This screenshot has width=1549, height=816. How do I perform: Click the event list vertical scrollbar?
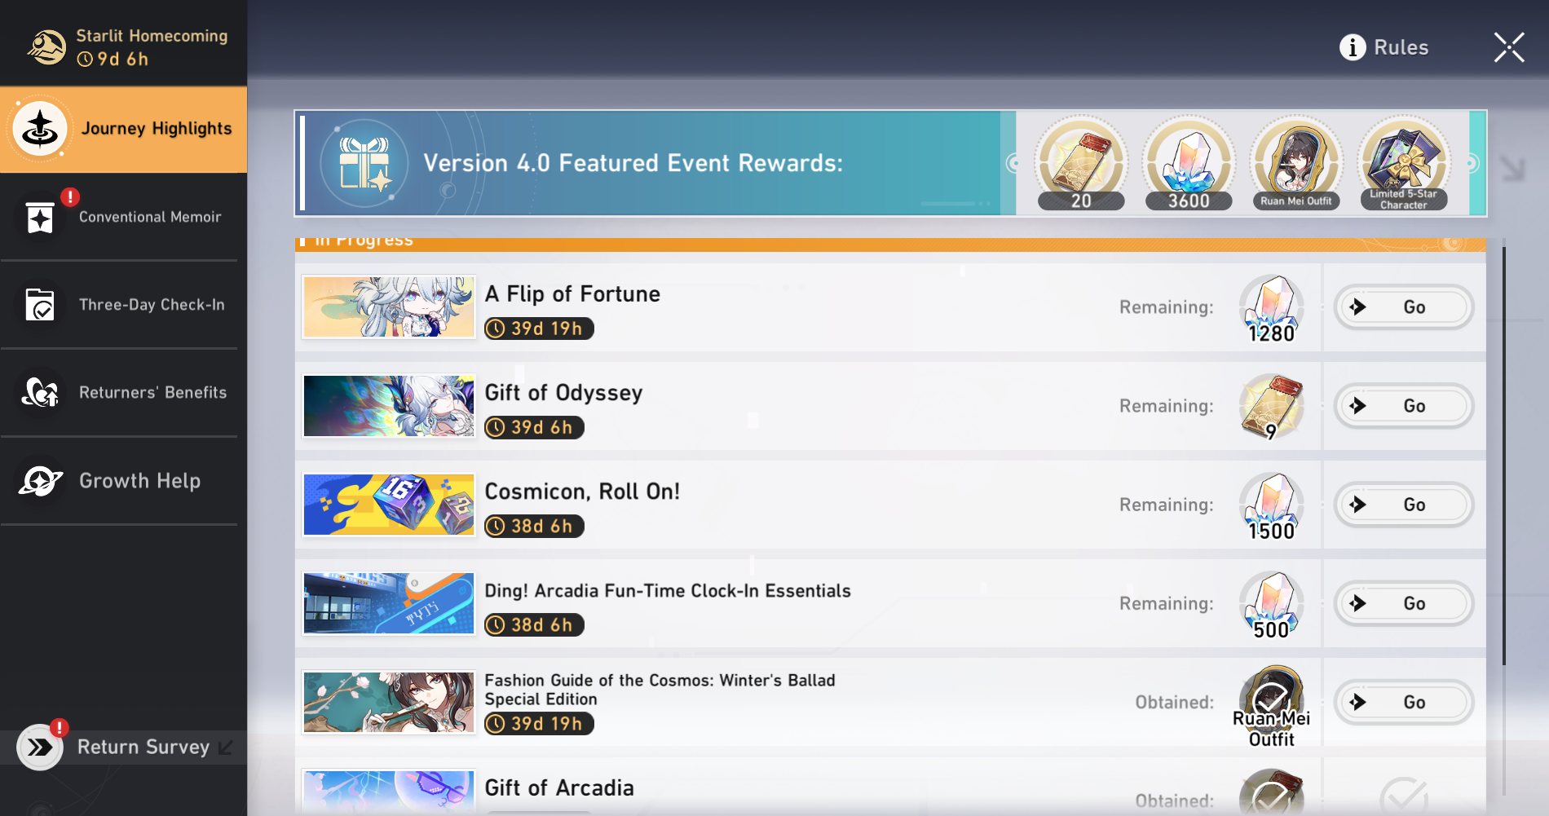click(1504, 457)
